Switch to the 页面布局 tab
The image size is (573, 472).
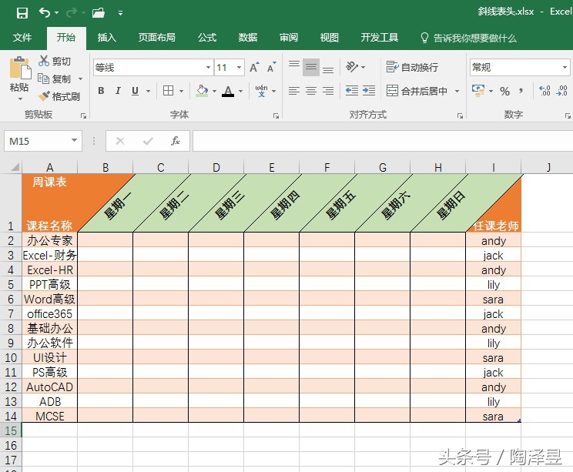(x=156, y=38)
